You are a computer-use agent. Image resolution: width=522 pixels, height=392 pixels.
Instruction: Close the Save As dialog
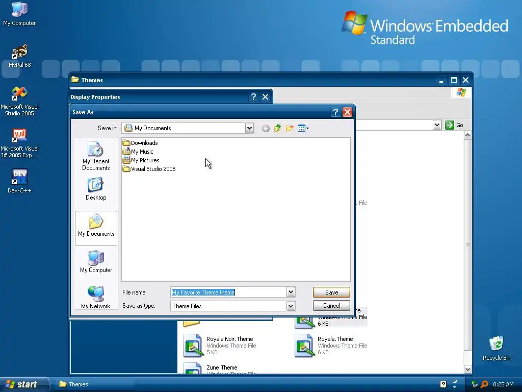[347, 112]
